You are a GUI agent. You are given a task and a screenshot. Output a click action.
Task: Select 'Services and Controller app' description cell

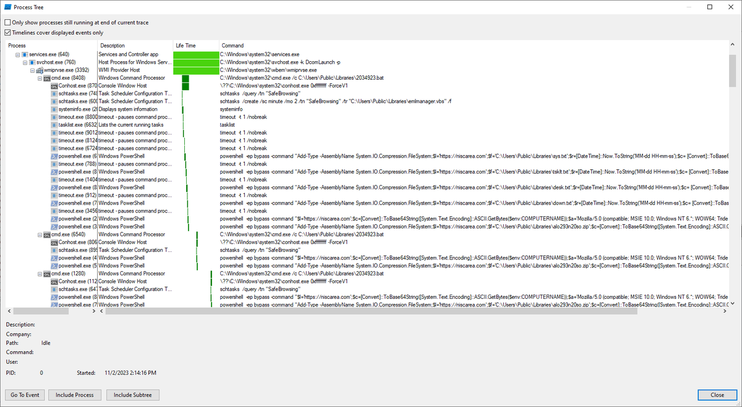[129, 55]
